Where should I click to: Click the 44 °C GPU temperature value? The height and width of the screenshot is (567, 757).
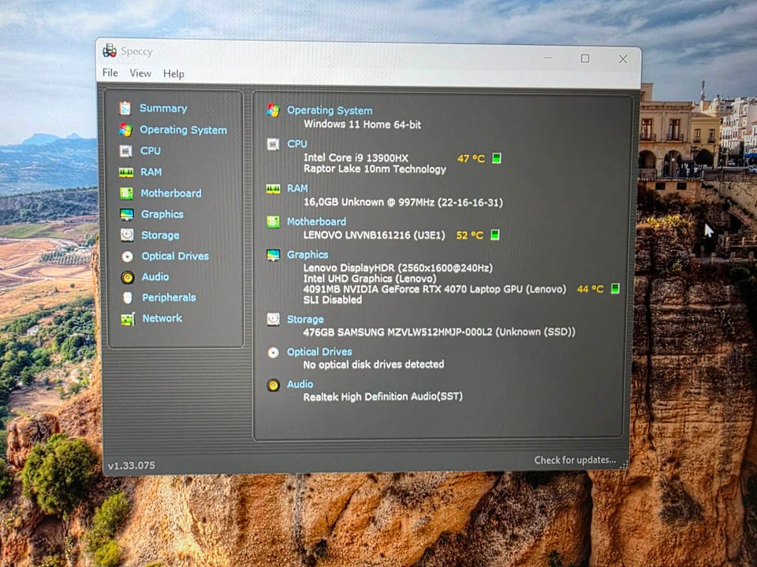point(590,289)
